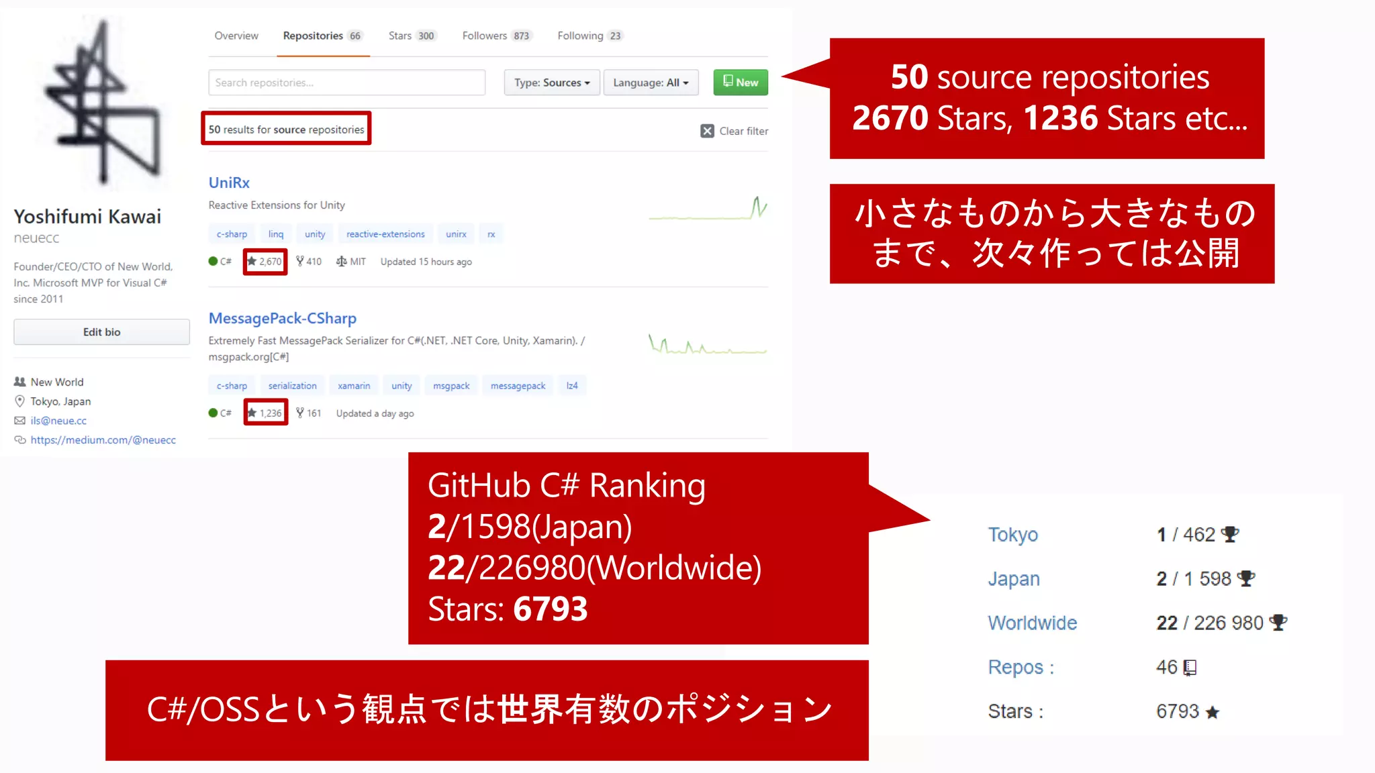Open the UniRx repository link

tap(229, 183)
